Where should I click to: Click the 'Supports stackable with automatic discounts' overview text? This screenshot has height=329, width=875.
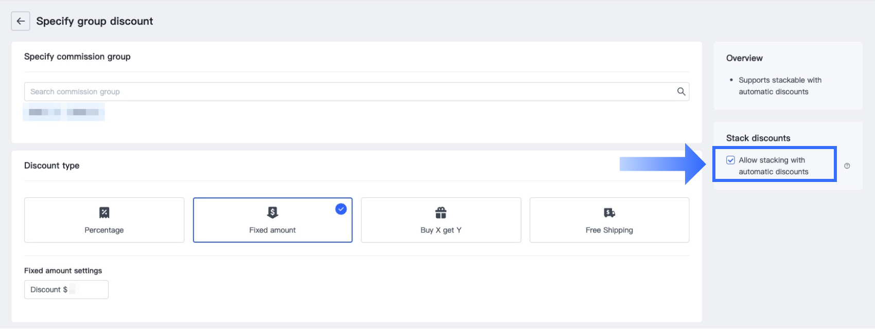click(x=779, y=86)
